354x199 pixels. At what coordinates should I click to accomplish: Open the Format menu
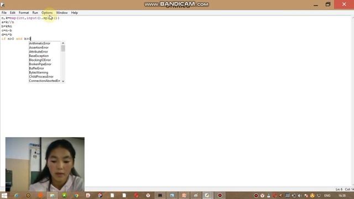[24, 13]
